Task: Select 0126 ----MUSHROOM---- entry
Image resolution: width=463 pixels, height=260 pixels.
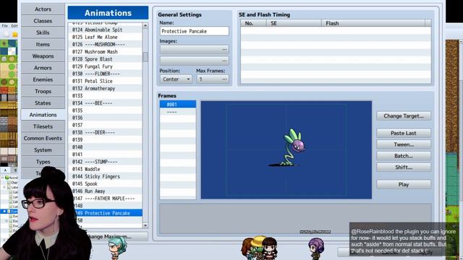Action: click(105, 45)
